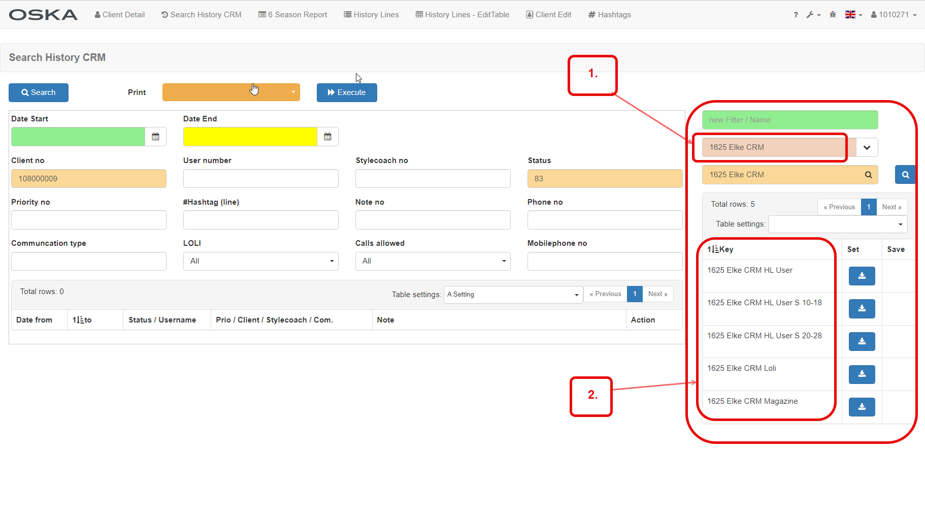Click the Mobilephone no field
The width and height of the screenshot is (925, 515).
click(605, 261)
